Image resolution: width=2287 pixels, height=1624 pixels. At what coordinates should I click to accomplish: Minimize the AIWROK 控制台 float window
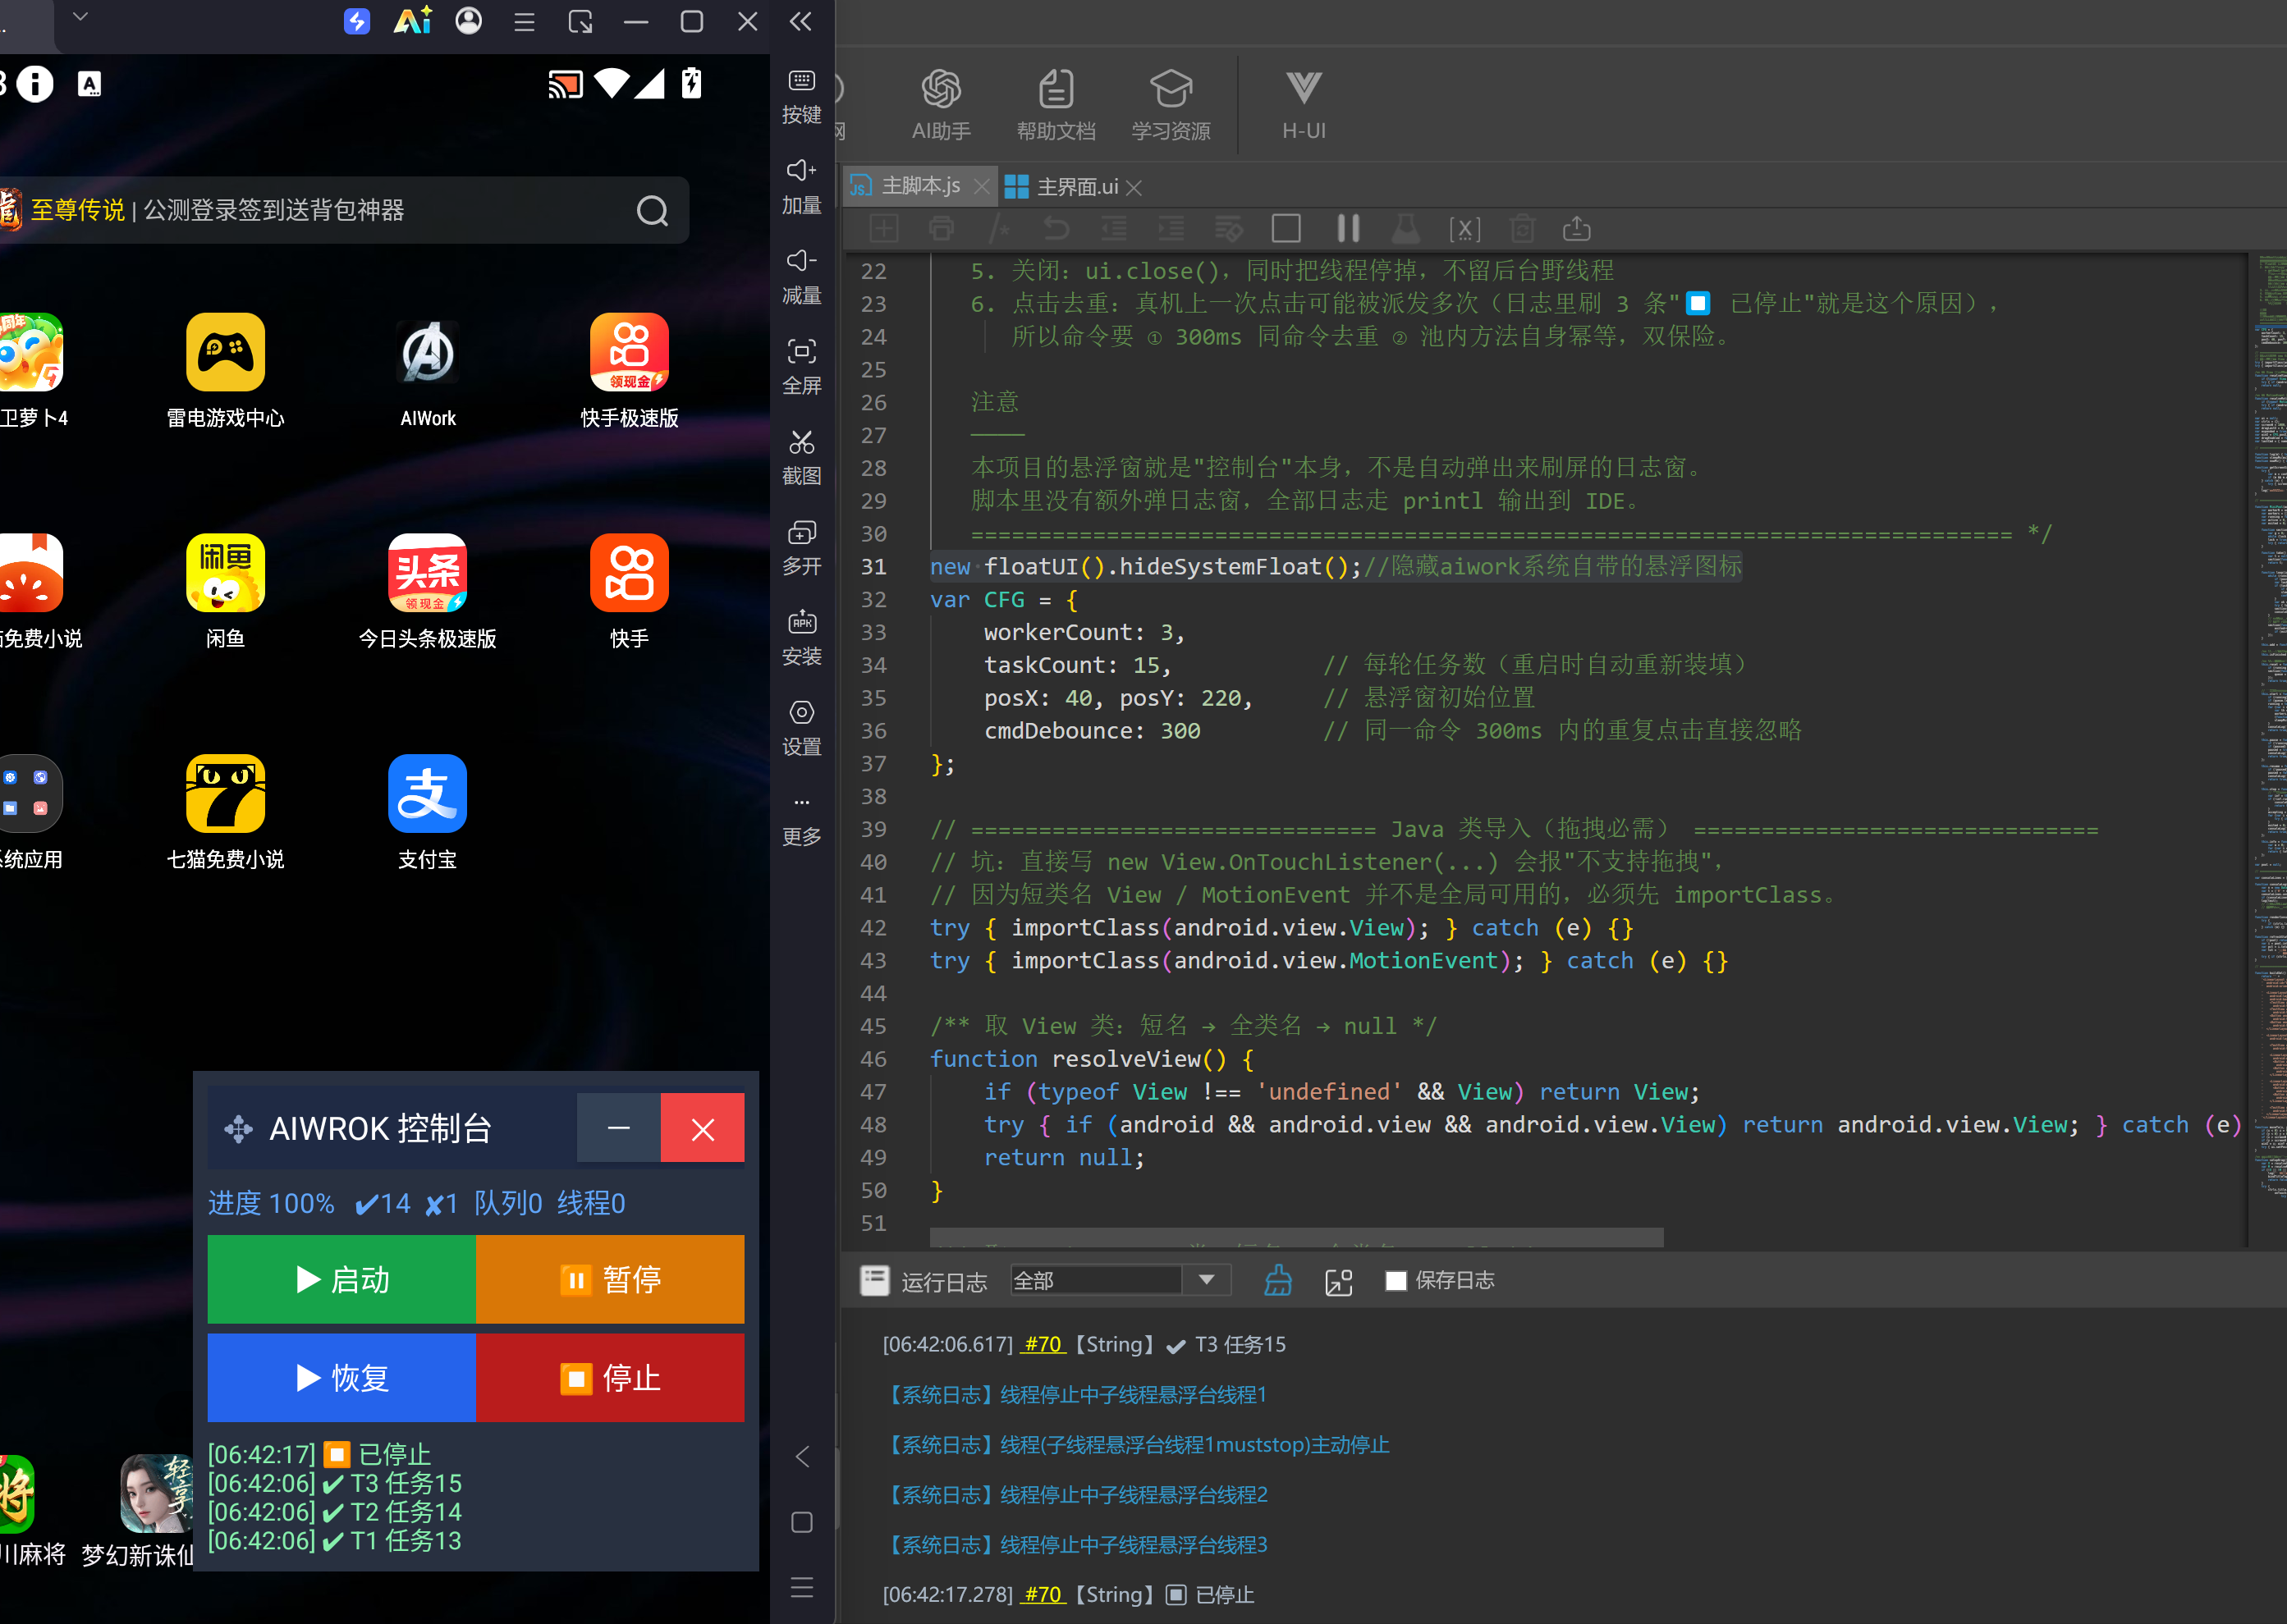[618, 1128]
